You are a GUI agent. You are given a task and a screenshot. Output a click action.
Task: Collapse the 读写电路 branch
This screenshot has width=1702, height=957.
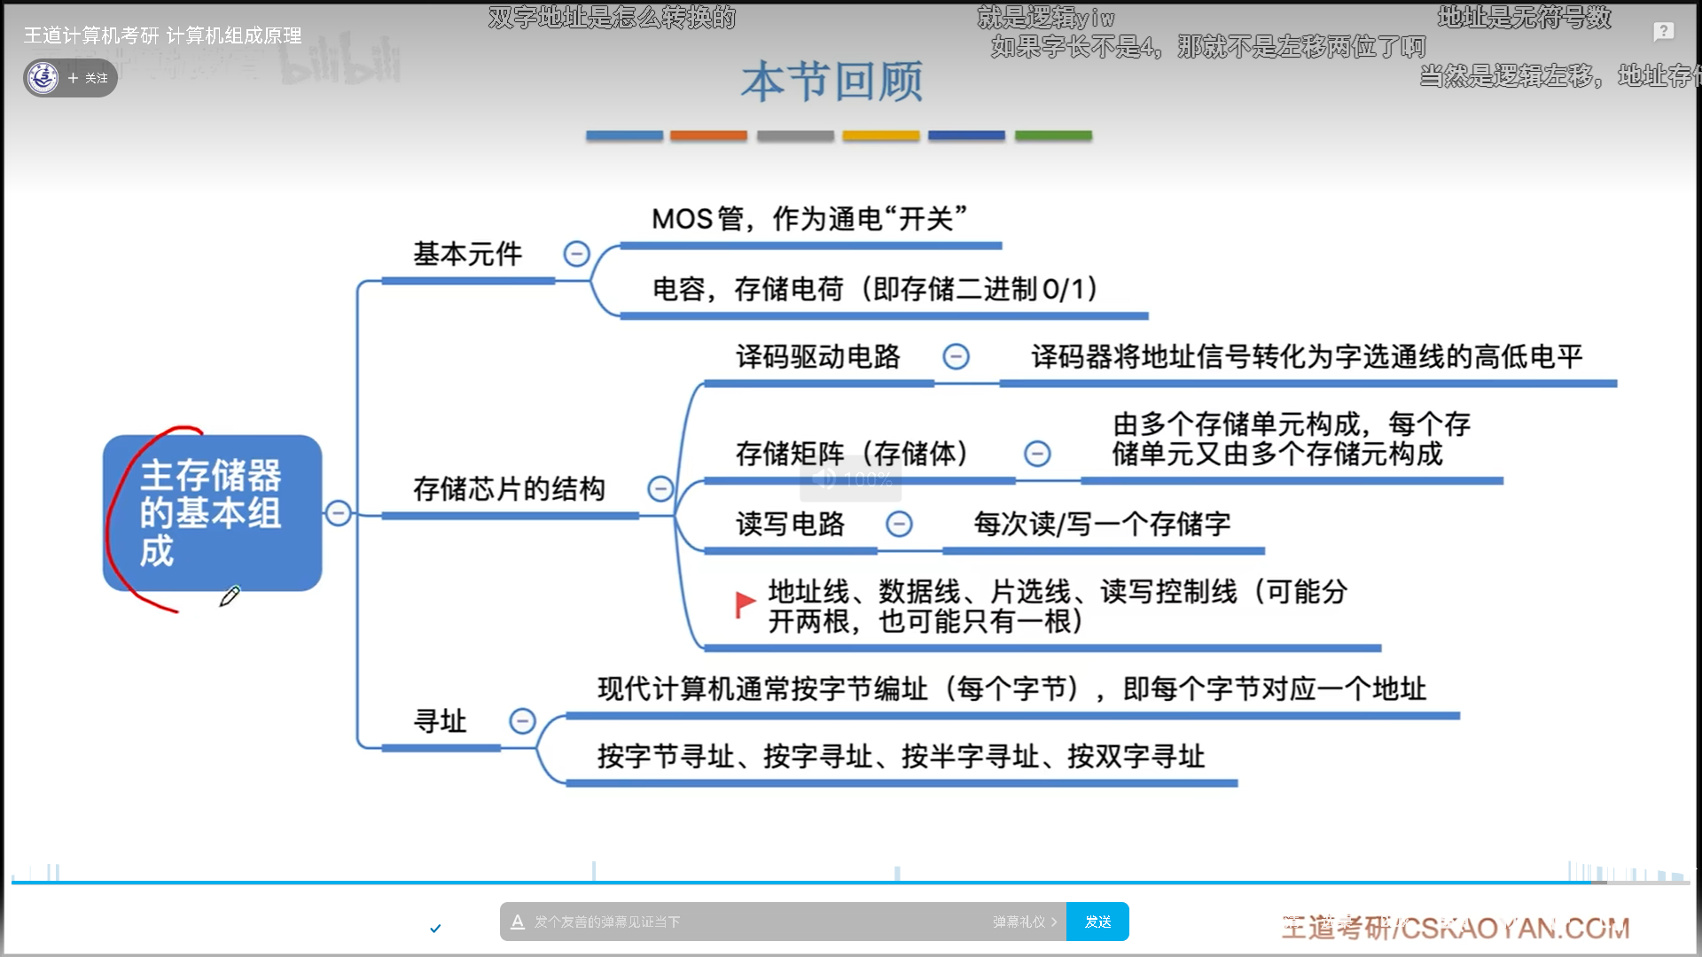[x=899, y=524]
